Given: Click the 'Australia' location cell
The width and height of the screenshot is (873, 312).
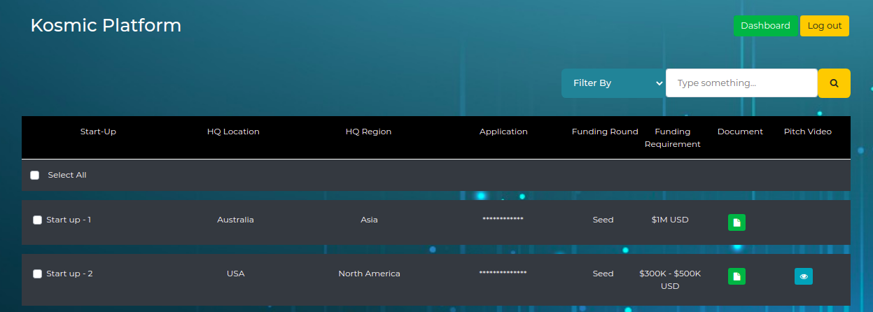Looking at the screenshot, I should [x=235, y=220].
